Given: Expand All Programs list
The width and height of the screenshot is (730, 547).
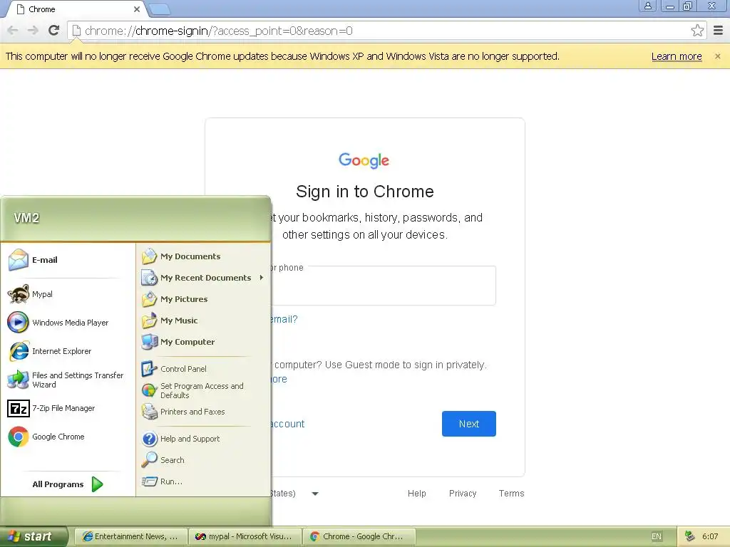Looking at the screenshot, I should click(x=68, y=484).
